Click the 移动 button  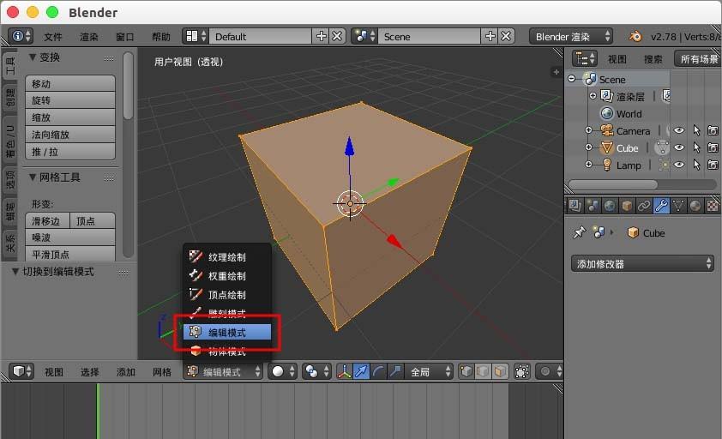[70, 83]
